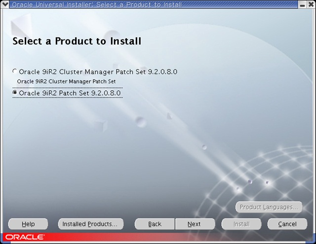Proceed with the Next button
This screenshot has width=316, height=244.
coord(195,224)
